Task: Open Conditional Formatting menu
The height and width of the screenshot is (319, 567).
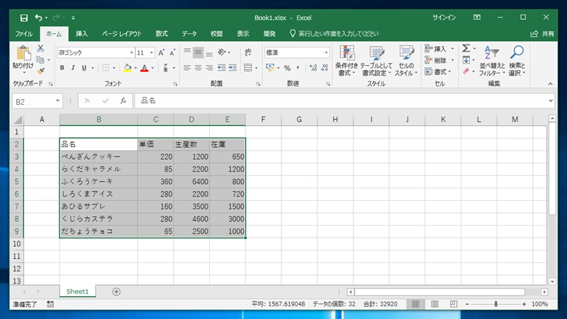Action: (347, 61)
